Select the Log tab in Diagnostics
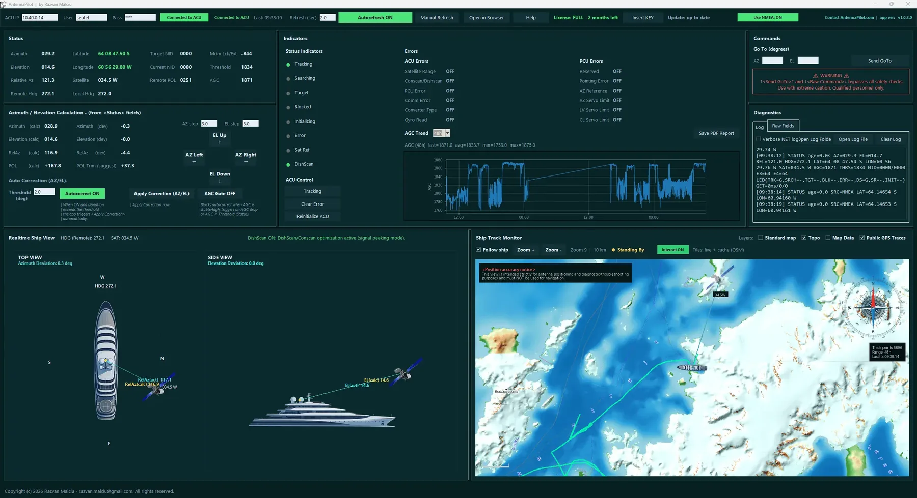 (760, 127)
